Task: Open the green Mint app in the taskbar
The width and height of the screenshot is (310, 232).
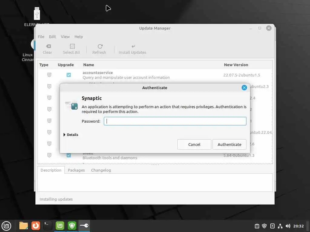Action: tap(60, 226)
